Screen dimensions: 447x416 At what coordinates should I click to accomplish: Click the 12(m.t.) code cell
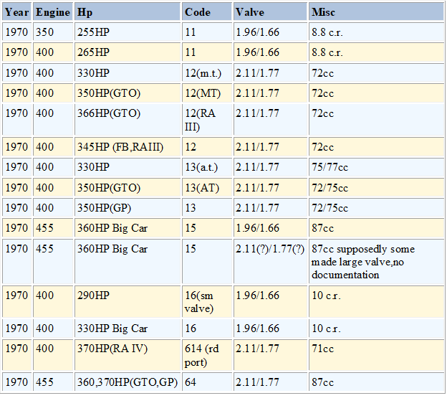[207, 73]
